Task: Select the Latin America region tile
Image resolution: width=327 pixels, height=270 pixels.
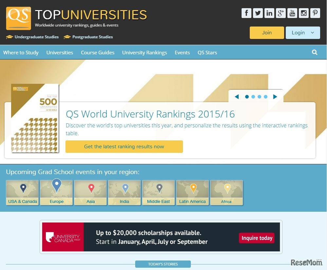Action: pos(192,192)
